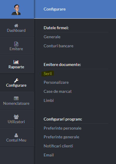This screenshot has height=164, width=116.
Task: Open Preferinte personale
Action: coord(62,128)
